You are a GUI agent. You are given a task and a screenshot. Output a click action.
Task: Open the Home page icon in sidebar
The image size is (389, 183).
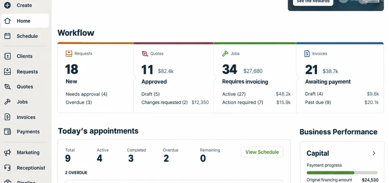(7, 21)
